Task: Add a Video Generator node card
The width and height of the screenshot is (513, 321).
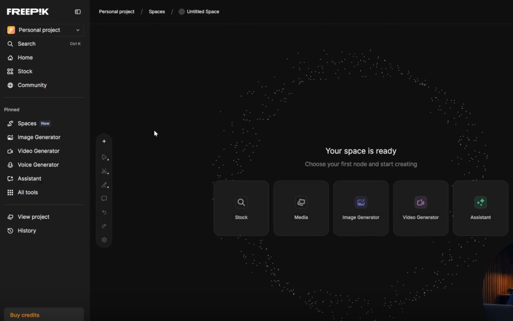Action: 421,208
